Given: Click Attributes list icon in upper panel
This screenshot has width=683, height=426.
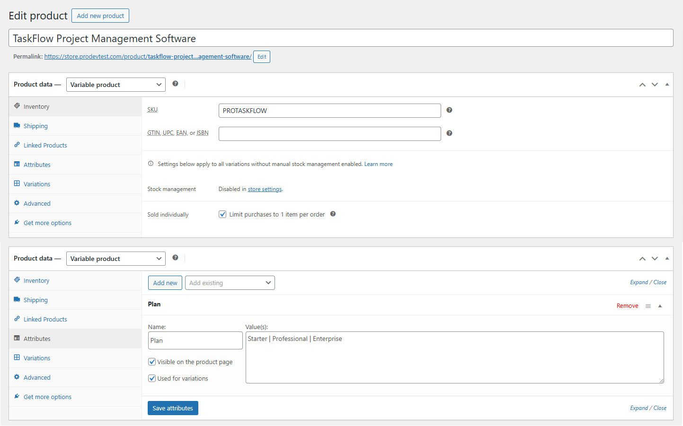Looking at the screenshot, I should 17,164.
